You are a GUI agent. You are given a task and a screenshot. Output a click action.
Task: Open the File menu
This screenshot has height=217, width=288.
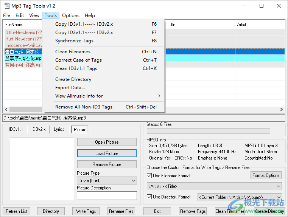pos(6,15)
